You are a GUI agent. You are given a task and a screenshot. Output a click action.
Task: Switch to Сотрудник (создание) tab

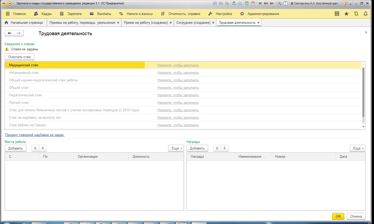[x=193, y=23]
